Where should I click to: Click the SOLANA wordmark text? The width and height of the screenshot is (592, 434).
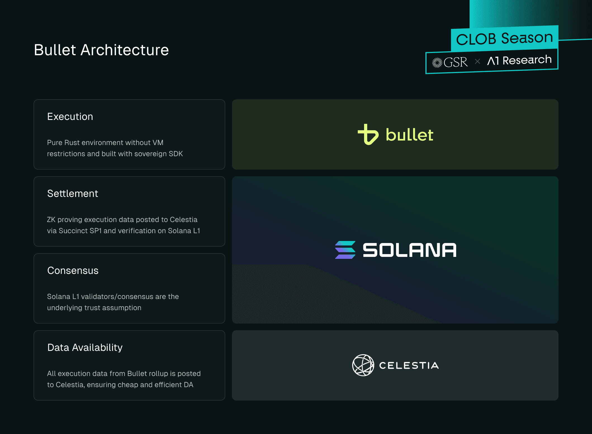(x=409, y=250)
